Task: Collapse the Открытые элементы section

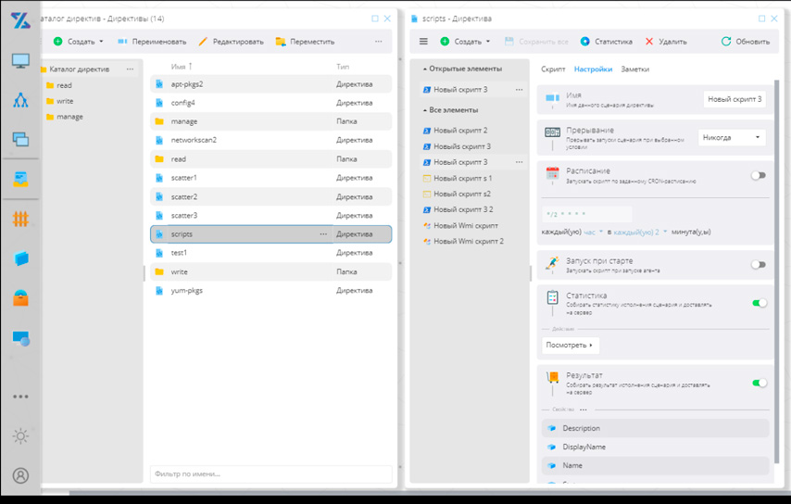Action: pyautogui.click(x=462, y=69)
